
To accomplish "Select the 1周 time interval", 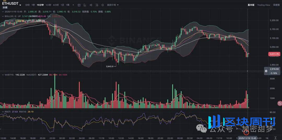I will pos(68,5).
